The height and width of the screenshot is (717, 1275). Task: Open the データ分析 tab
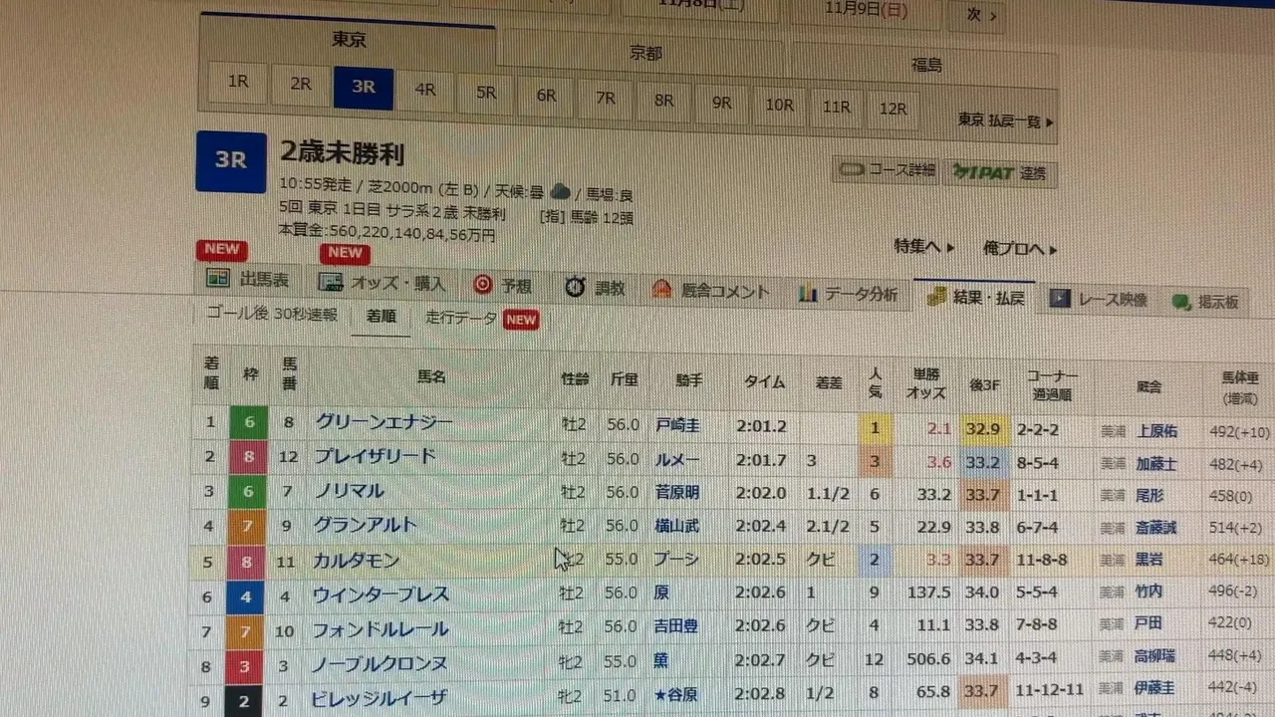[849, 294]
